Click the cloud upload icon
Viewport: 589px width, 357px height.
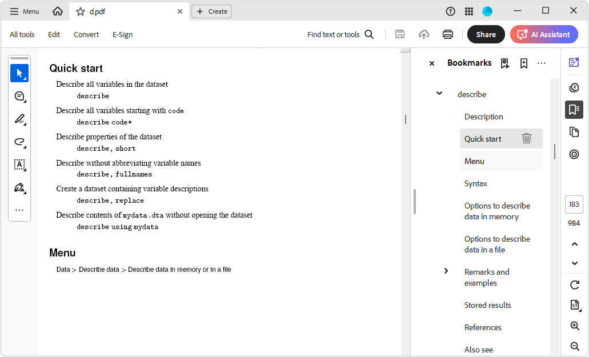(x=424, y=34)
